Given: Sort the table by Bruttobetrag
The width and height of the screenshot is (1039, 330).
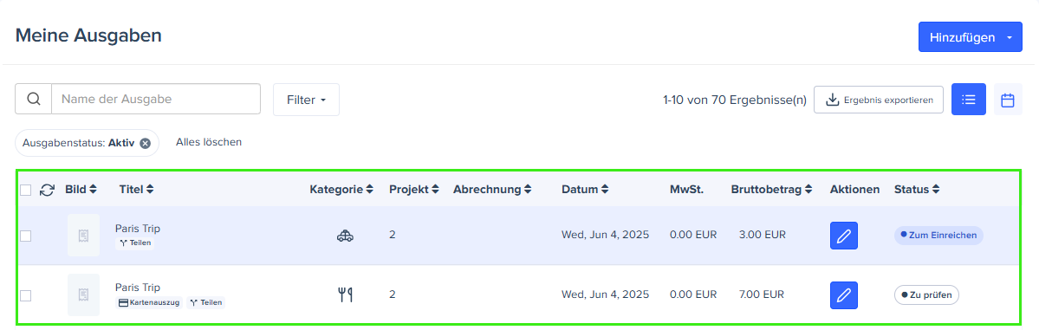Looking at the screenshot, I should [x=772, y=190].
